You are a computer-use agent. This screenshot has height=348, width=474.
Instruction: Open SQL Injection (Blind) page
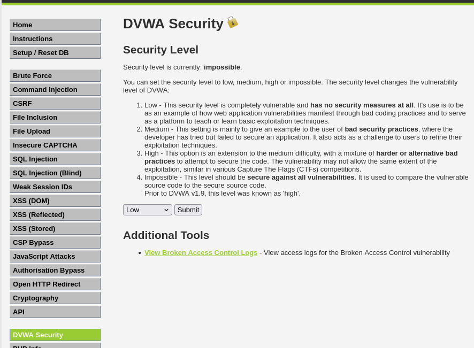coord(55,173)
